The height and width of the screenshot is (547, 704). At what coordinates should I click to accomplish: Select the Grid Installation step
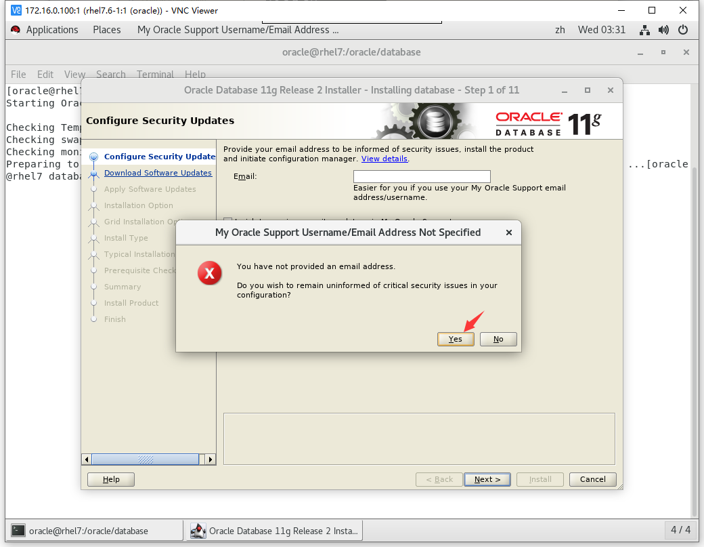(x=139, y=222)
